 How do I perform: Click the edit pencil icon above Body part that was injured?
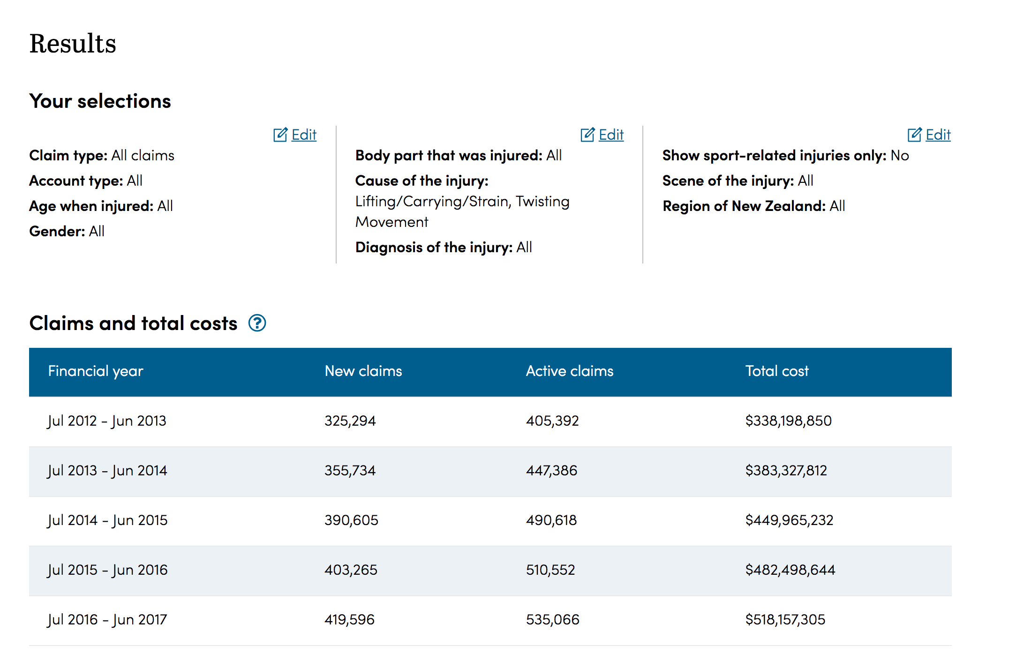pos(587,135)
